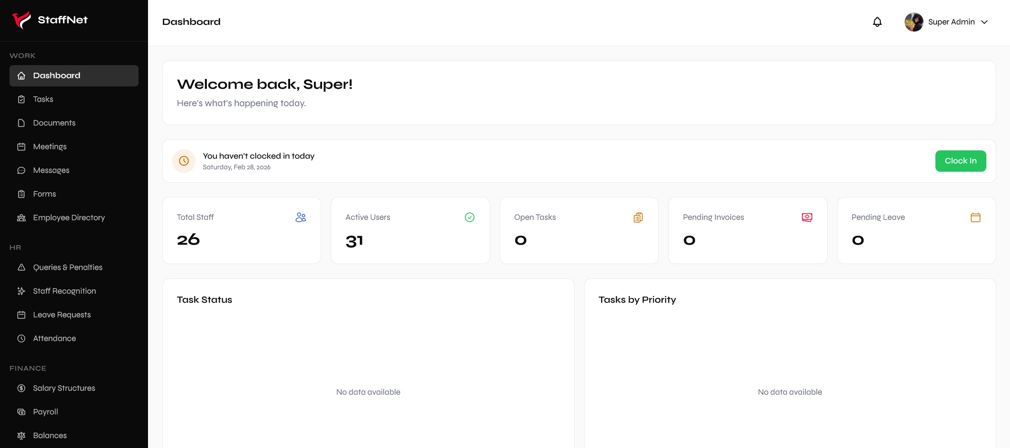The image size is (1010, 448).
Task: Expand the Super Admin account dropdown
Action: (x=984, y=22)
